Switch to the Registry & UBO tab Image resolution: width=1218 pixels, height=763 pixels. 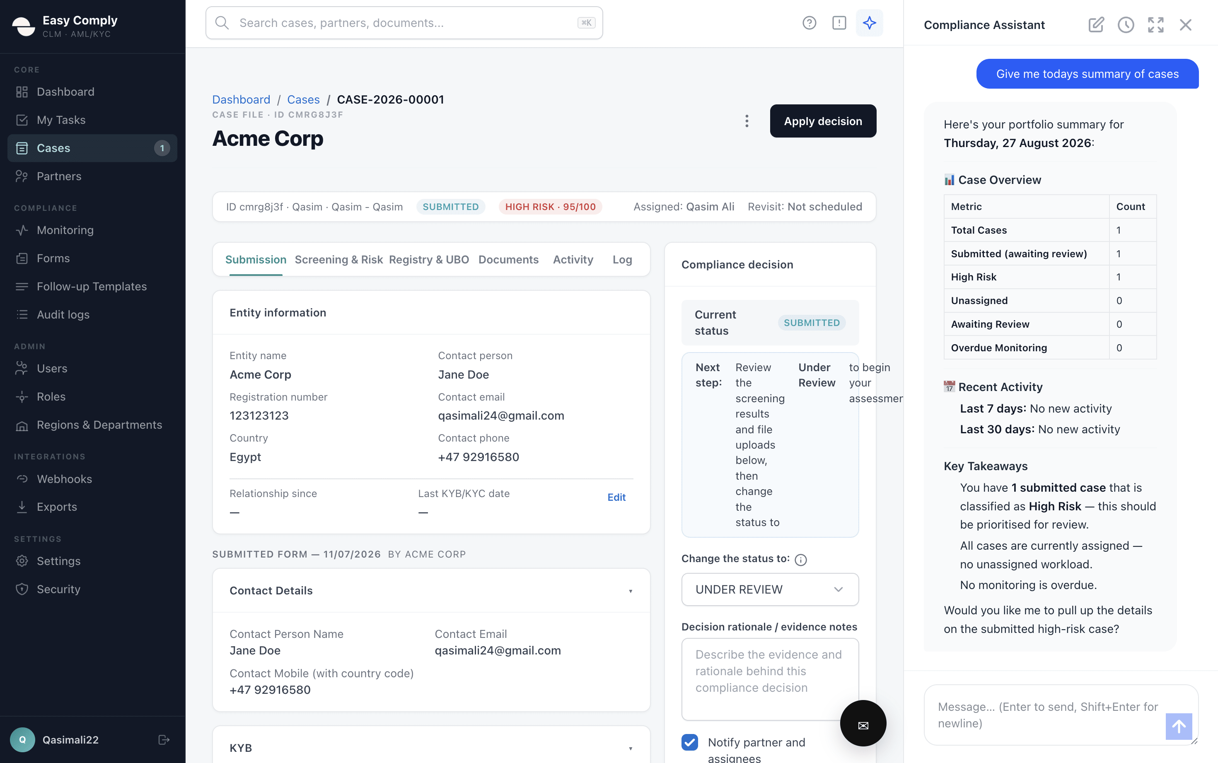[x=429, y=259]
